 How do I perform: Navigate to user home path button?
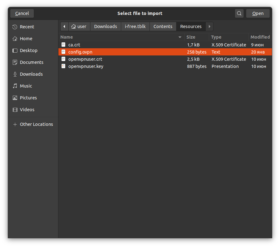[x=79, y=26]
